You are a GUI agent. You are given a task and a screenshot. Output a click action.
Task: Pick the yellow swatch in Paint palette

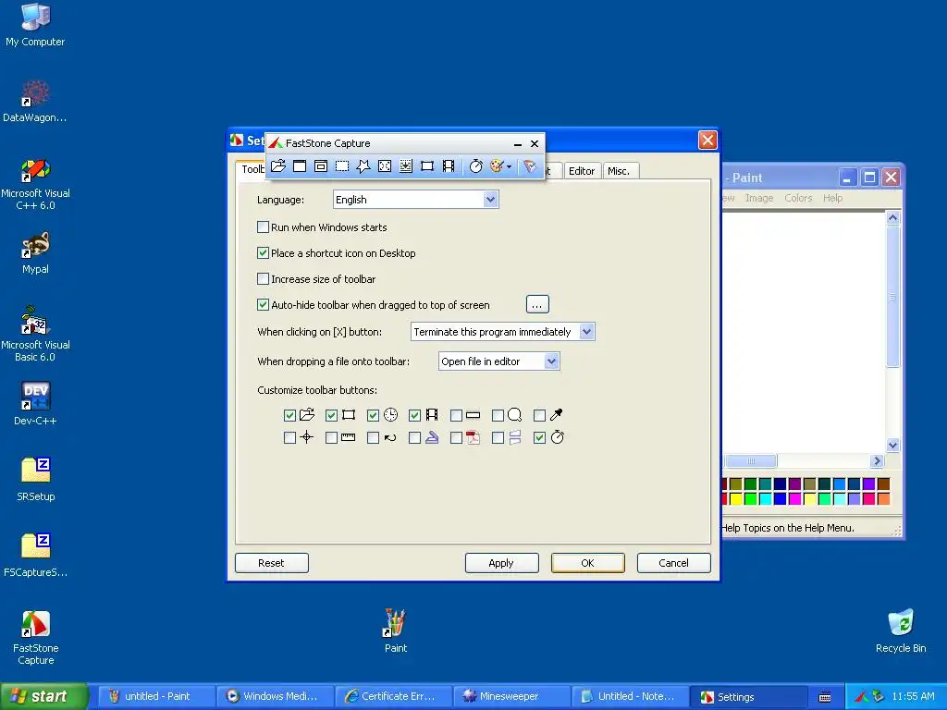click(x=735, y=498)
